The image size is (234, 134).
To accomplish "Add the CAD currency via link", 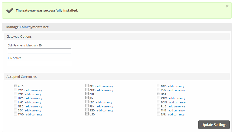I will click(34, 90).
